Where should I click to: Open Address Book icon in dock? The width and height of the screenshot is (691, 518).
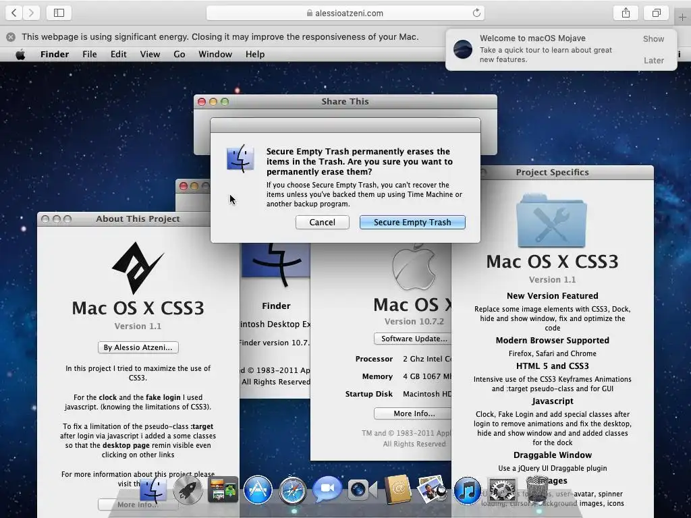(397, 490)
